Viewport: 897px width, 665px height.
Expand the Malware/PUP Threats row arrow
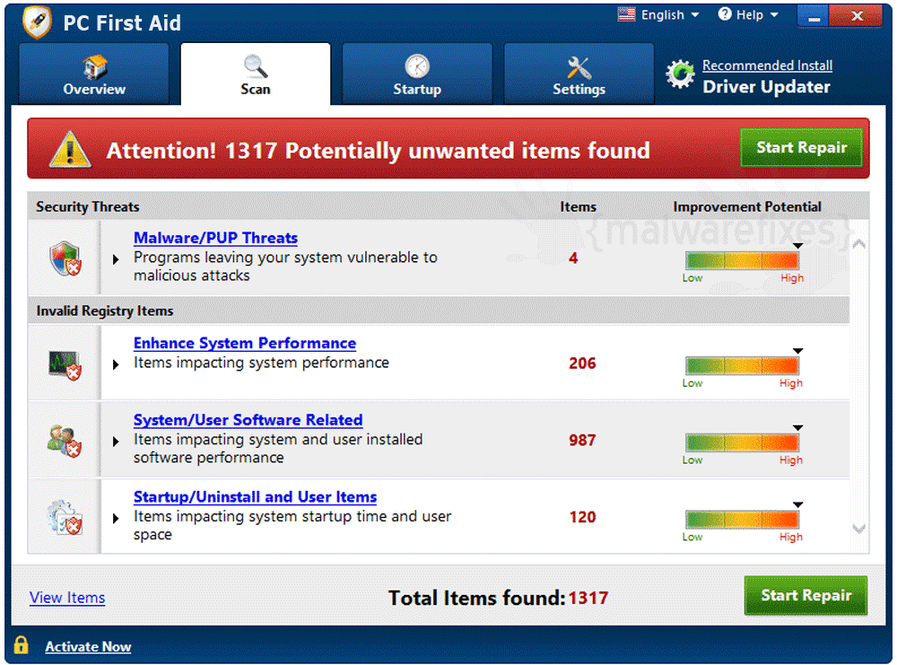[116, 259]
